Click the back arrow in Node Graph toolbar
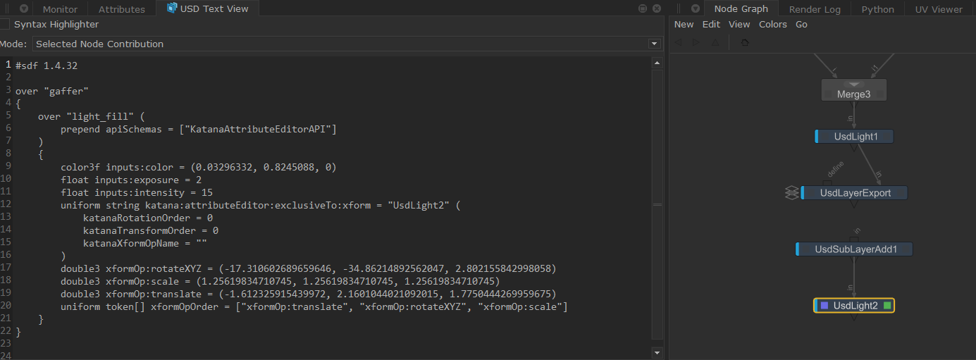The height and width of the screenshot is (360, 976). [679, 43]
